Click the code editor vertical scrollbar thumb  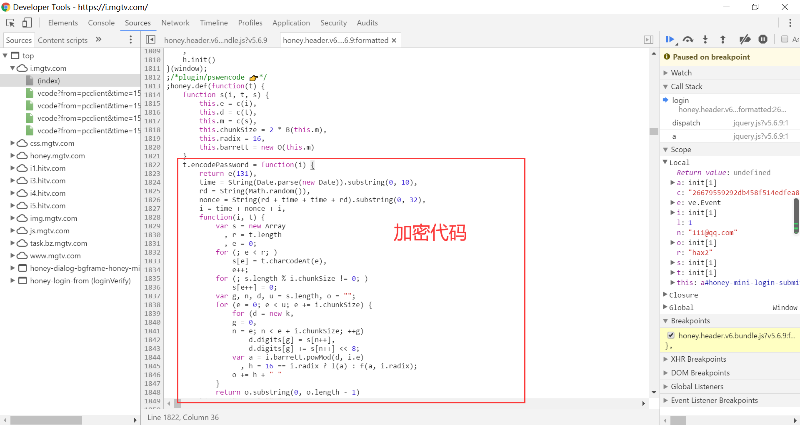click(x=654, y=131)
